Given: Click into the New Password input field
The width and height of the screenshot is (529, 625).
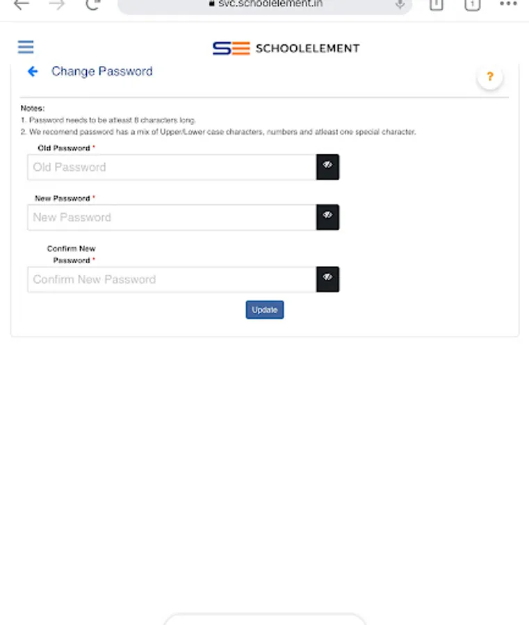Looking at the screenshot, I should (172, 217).
